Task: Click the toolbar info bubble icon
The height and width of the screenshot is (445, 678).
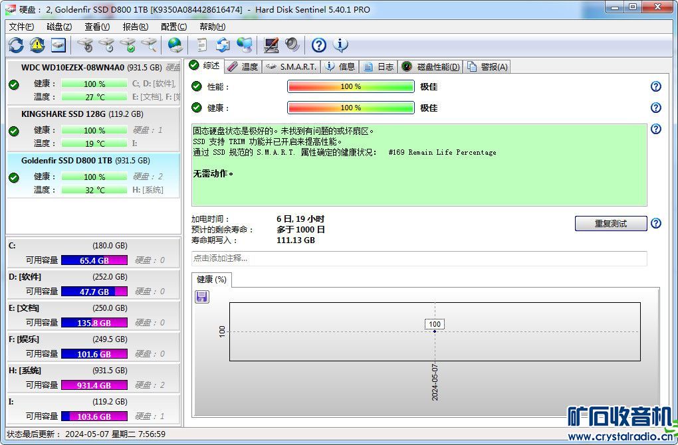Action: [x=340, y=45]
